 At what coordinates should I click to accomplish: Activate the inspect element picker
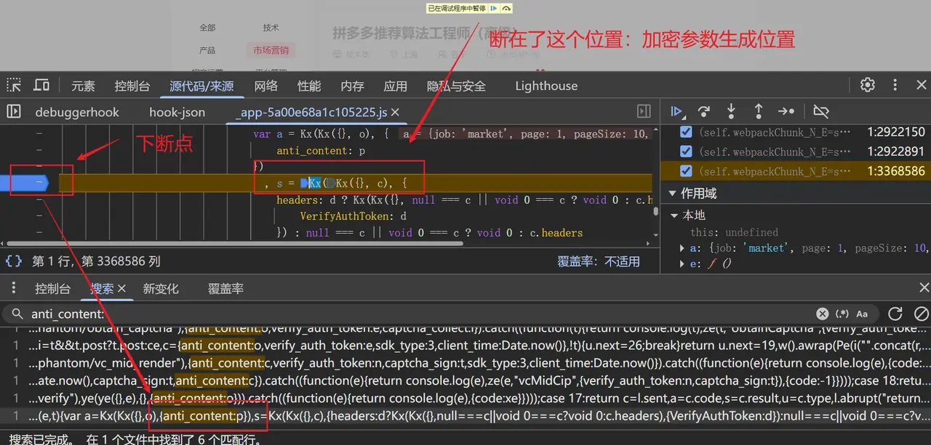pyautogui.click(x=14, y=85)
